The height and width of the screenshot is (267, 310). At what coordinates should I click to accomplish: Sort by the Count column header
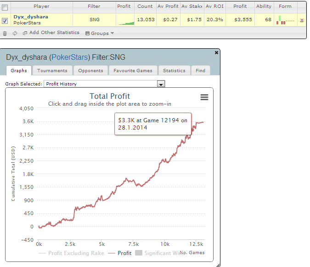[145, 6]
